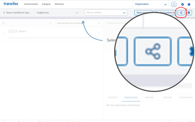This screenshot has width=195, height=122.
Task: Click the copy source icon in editor
Action: pyautogui.click(x=107, y=48)
